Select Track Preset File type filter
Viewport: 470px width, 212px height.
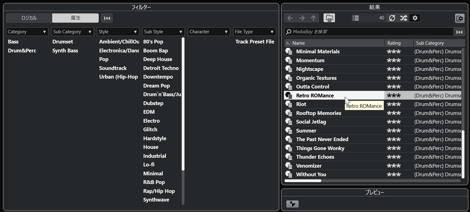click(255, 42)
